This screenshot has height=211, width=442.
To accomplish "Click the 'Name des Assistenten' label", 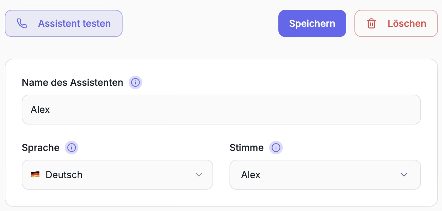I will point(72,82).
